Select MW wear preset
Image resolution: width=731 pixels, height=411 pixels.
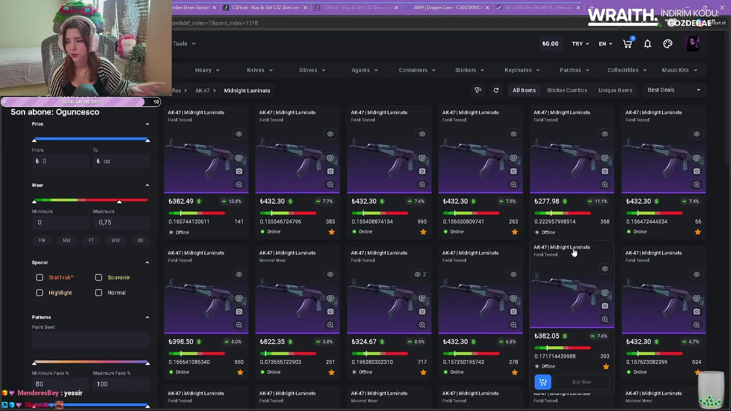click(66, 240)
